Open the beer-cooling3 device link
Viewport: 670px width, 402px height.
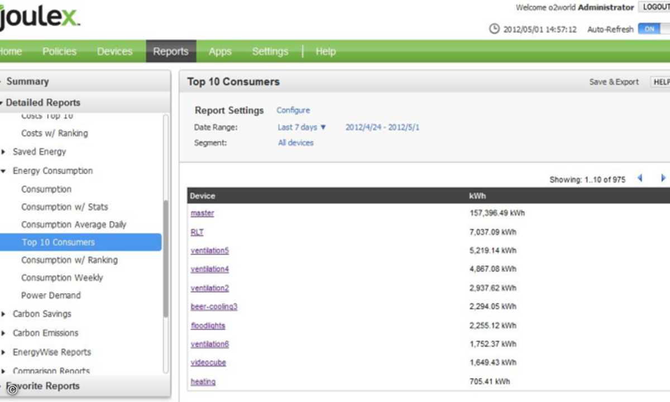pyautogui.click(x=214, y=307)
